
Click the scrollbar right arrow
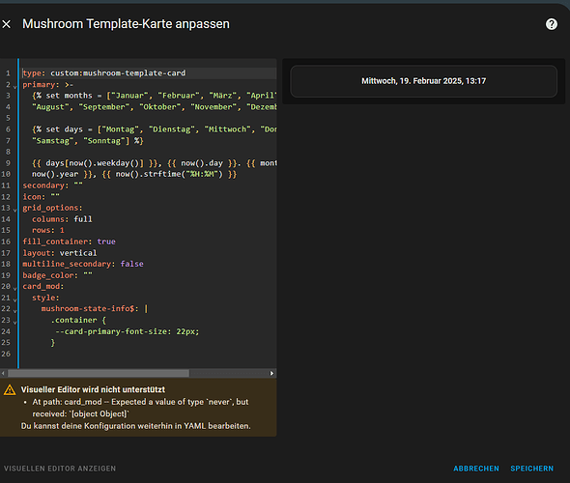click(271, 373)
